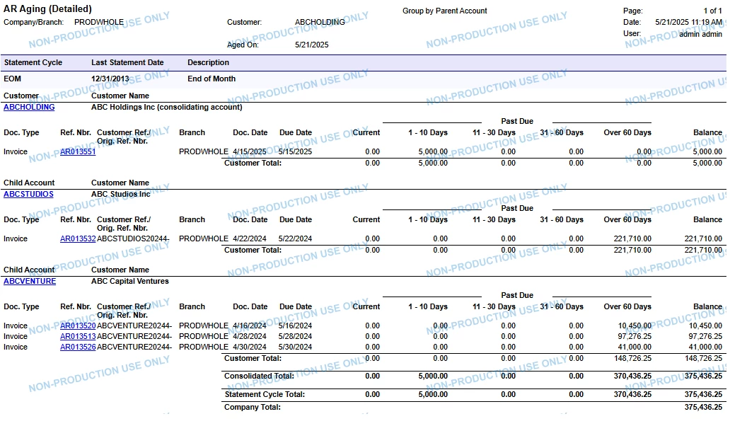730x426 pixels.
Task: Select ABC Holdings Inc (consolidating account) name
Action: 167,107
